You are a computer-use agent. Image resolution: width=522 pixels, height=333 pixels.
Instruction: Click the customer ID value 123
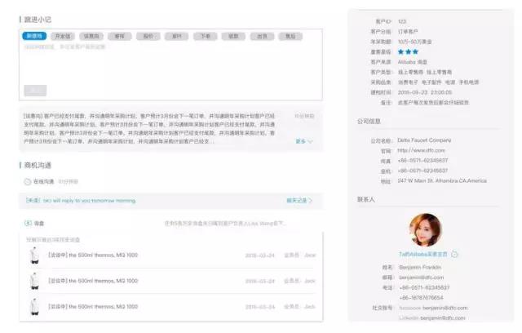click(402, 21)
